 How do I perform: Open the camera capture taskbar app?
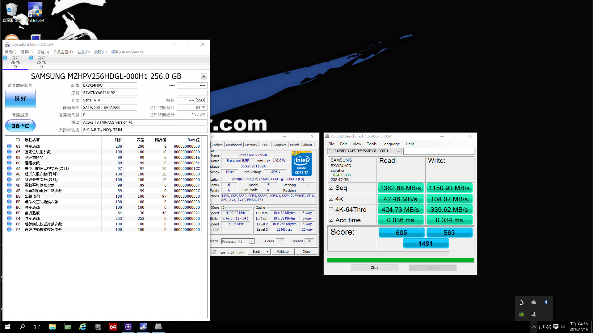pyautogui.click(x=98, y=327)
